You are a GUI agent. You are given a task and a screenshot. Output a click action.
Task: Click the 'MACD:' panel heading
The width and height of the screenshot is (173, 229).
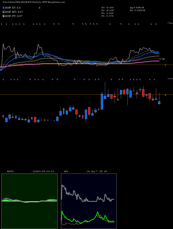tap(10, 171)
